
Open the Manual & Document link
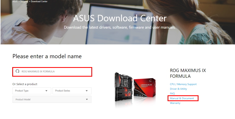click(x=182, y=98)
